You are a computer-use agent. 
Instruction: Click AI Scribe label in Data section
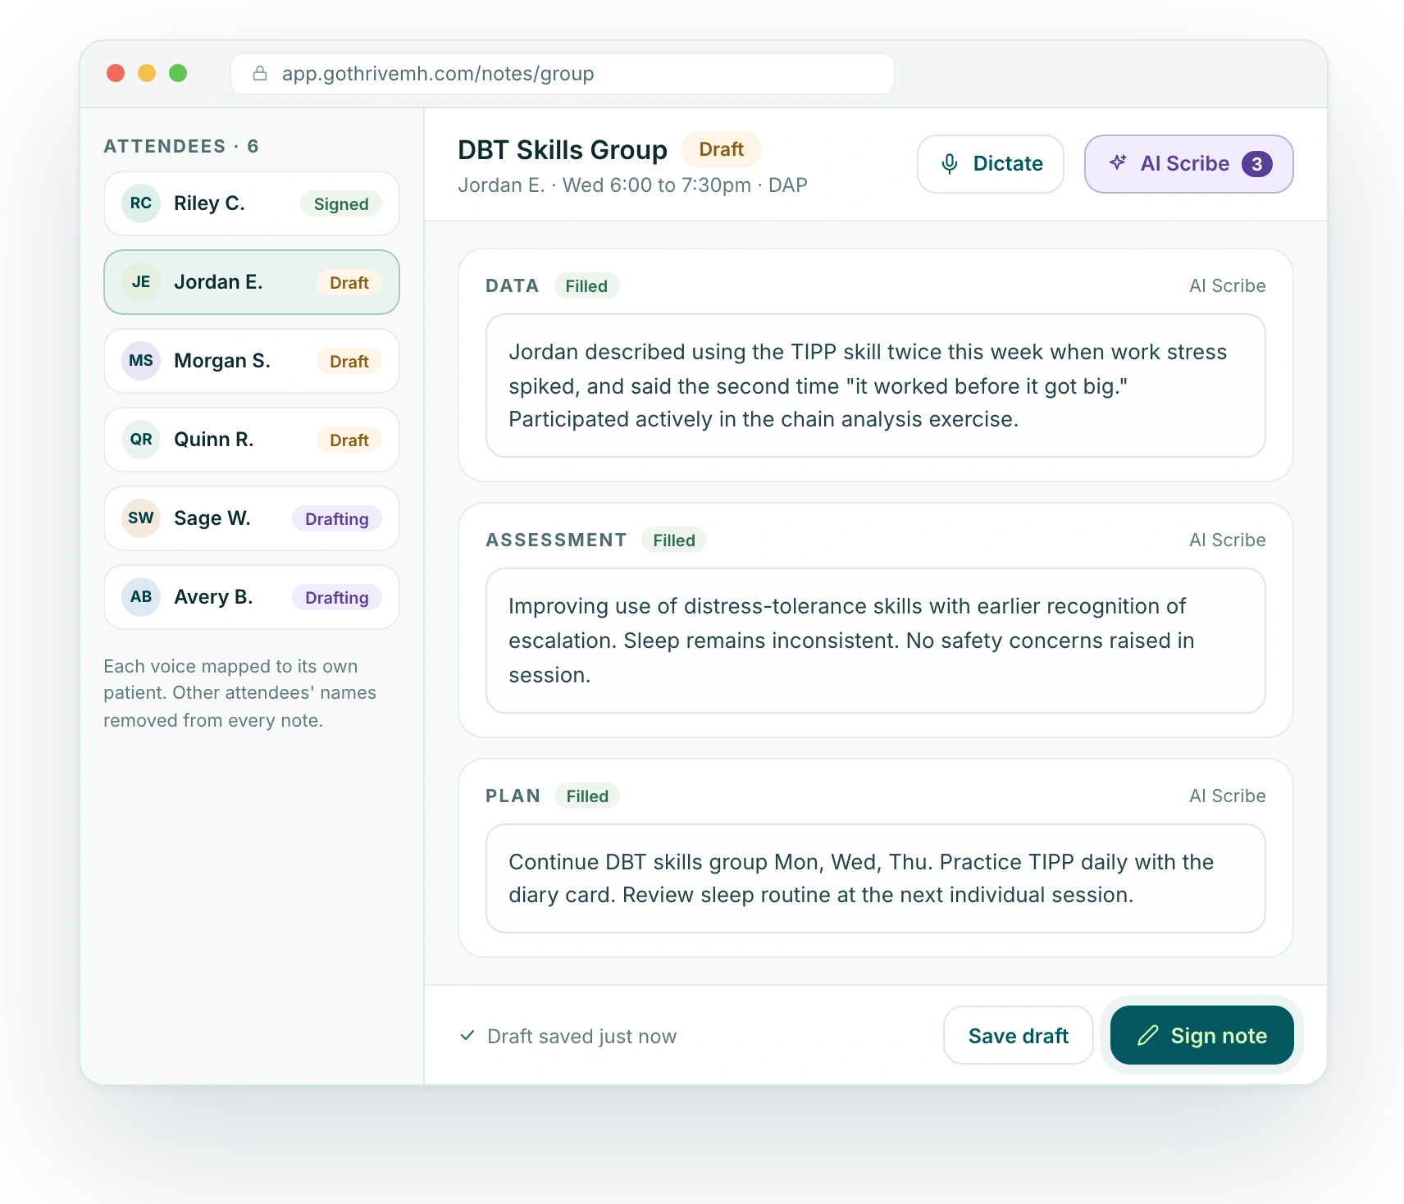pyautogui.click(x=1228, y=285)
